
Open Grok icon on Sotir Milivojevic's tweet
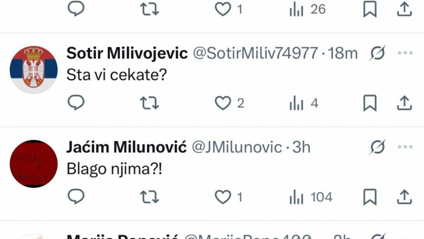tap(377, 54)
